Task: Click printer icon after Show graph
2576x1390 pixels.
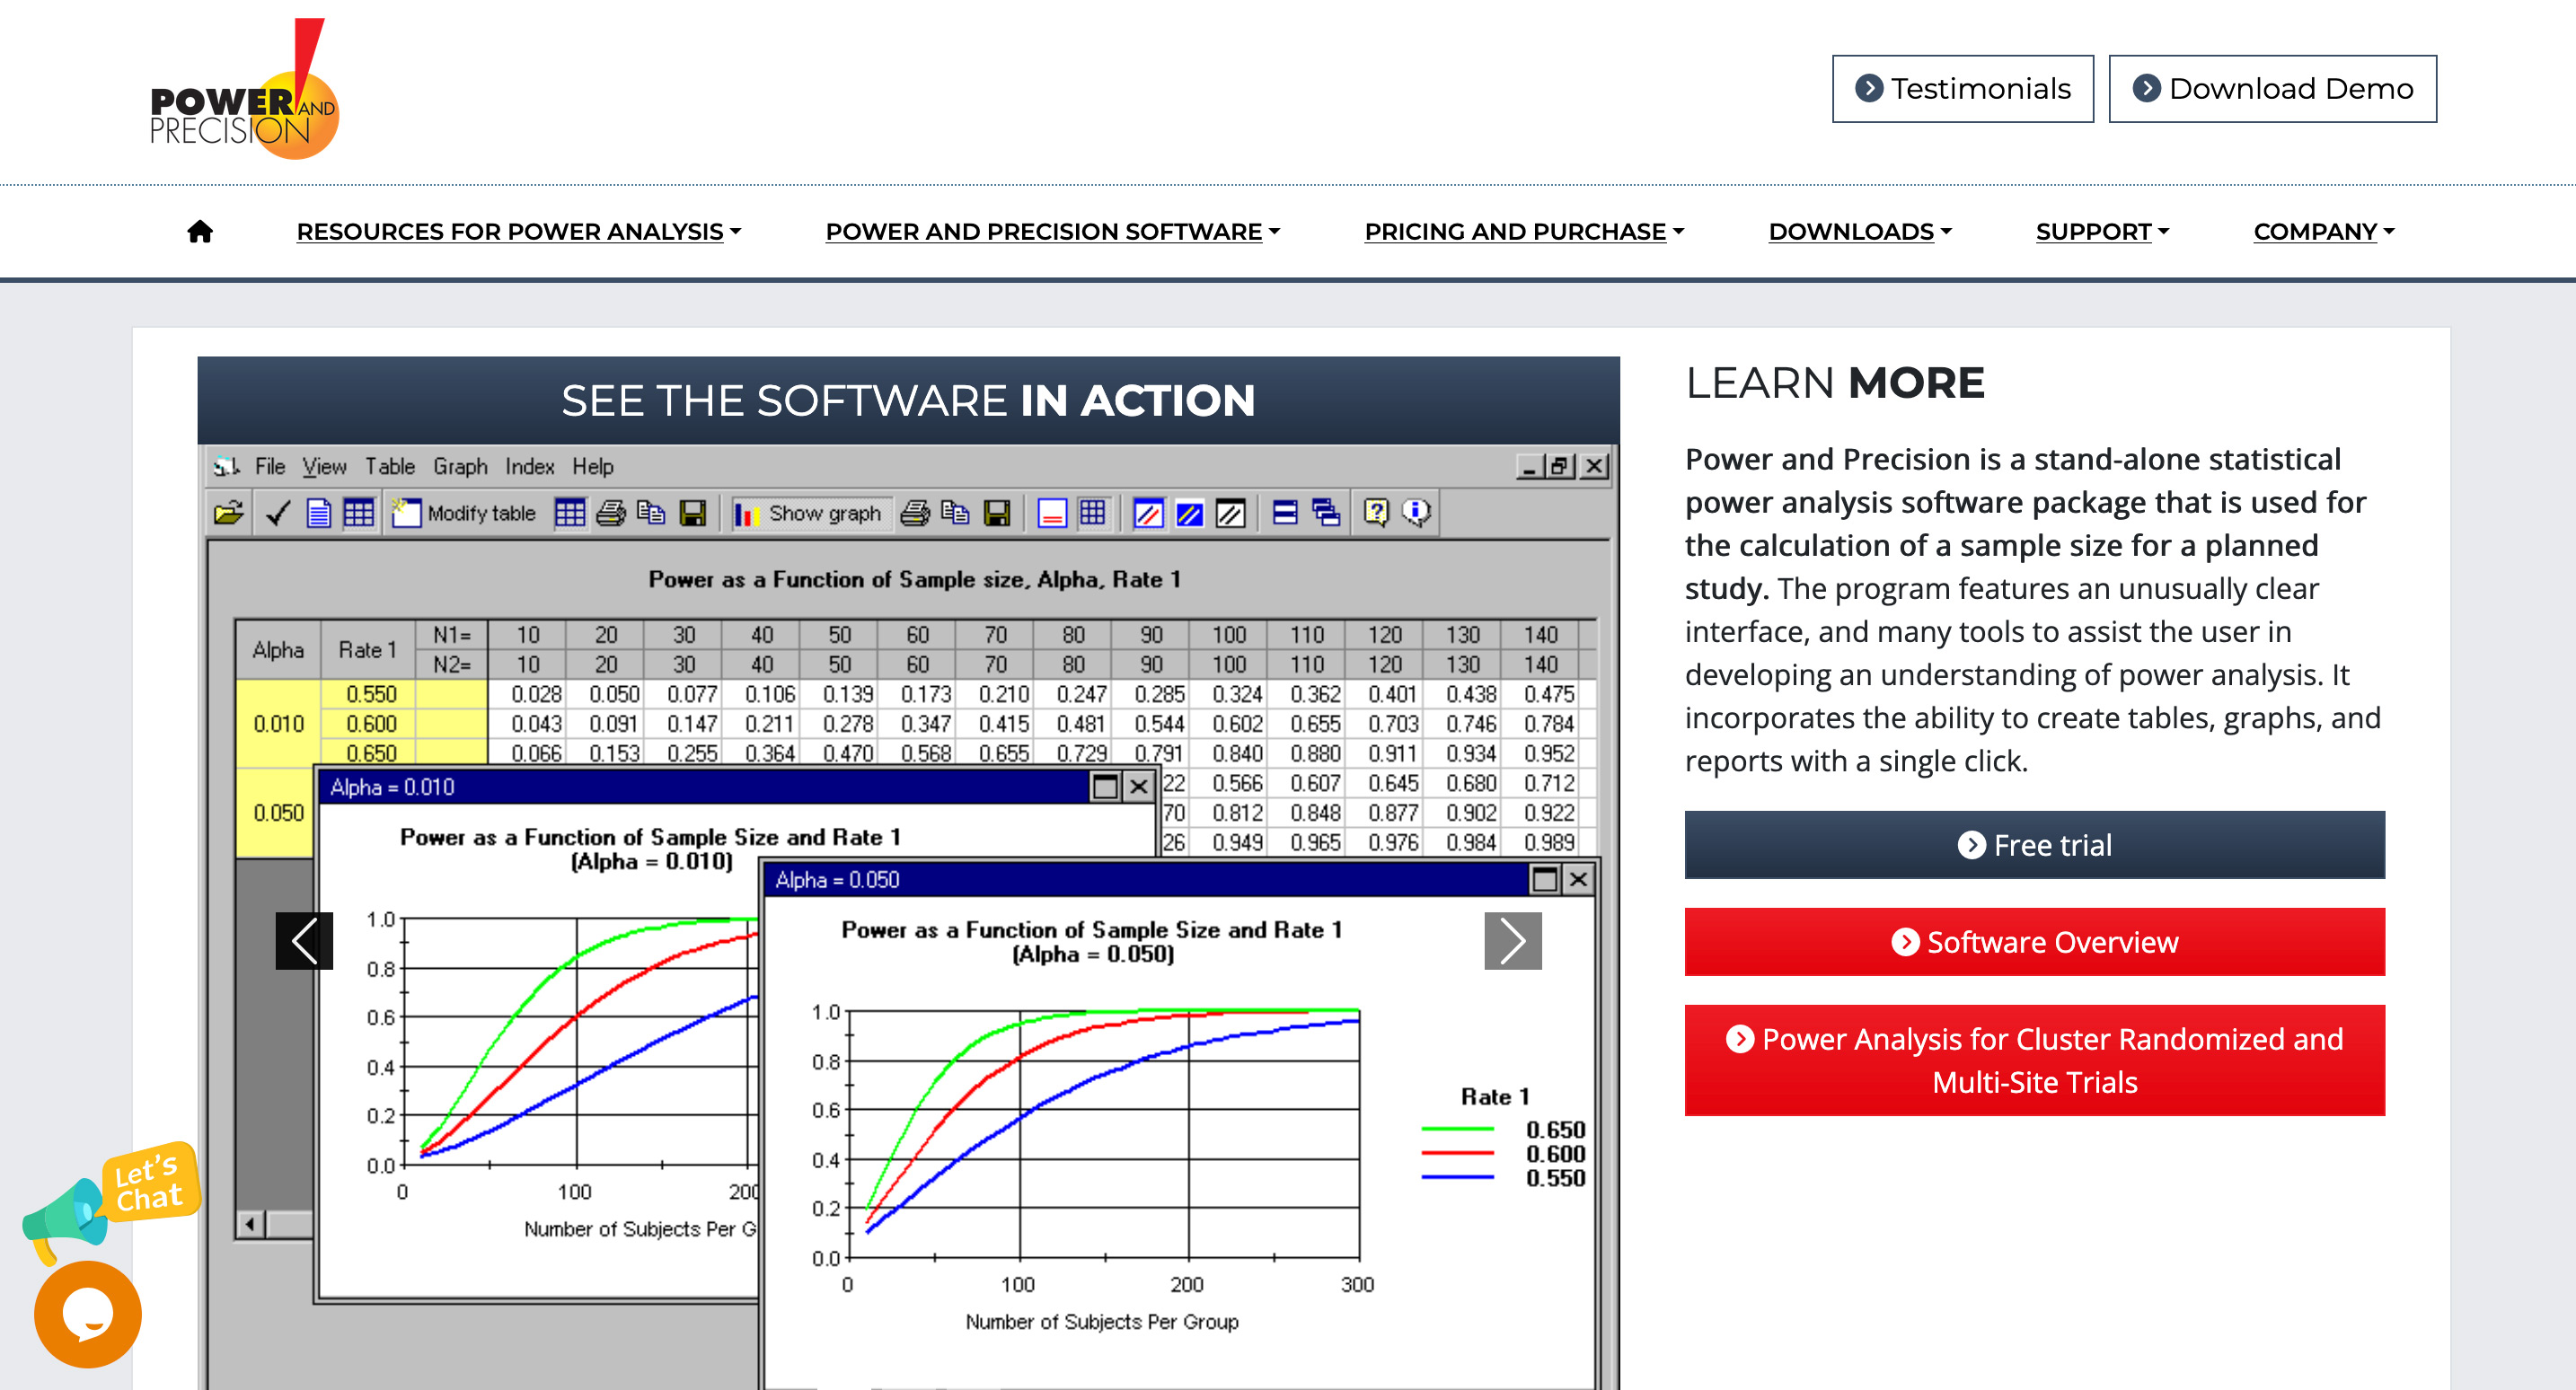Action: (914, 513)
